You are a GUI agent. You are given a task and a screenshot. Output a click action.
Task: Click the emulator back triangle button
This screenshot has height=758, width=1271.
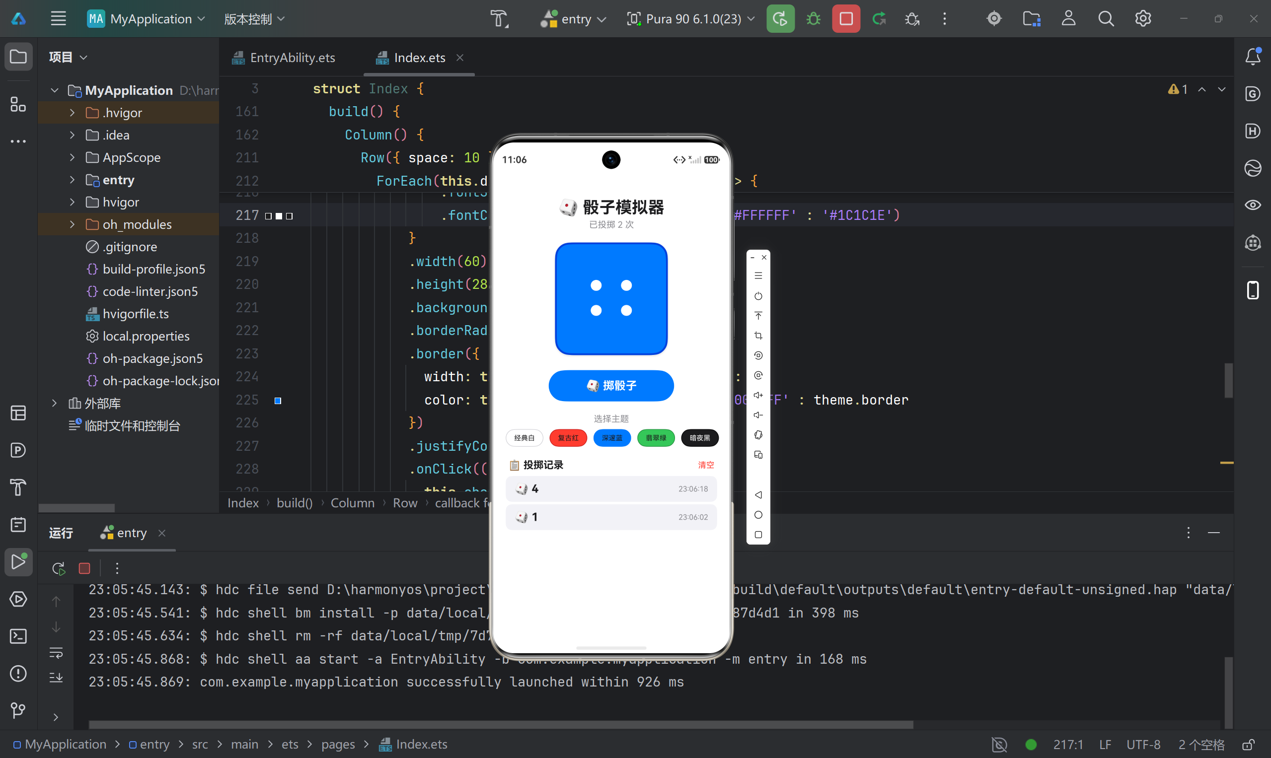758,495
